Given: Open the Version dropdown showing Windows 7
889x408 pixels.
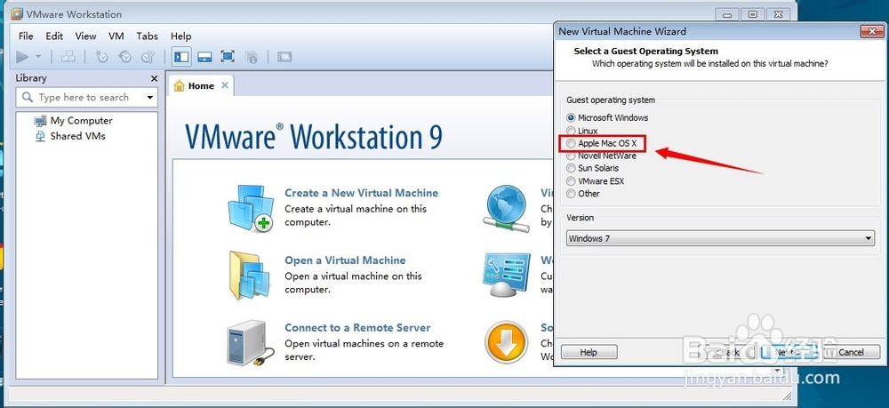Looking at the screenshot, I should (x=720, y=238).
